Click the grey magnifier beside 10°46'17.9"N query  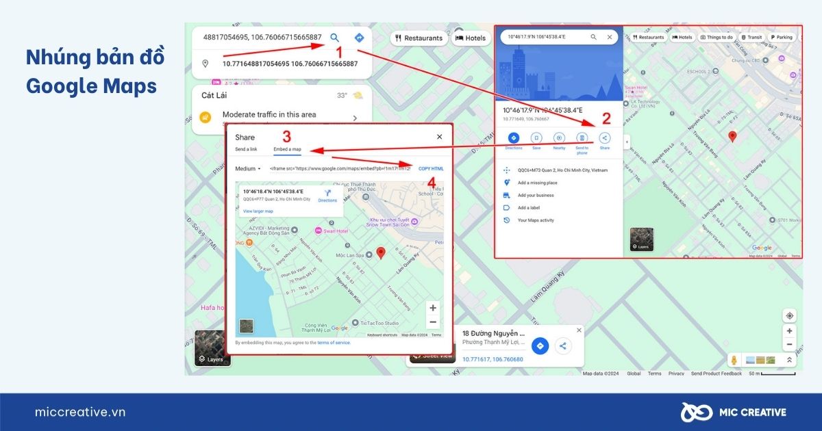pyautogui.click(x=594, y=37)
